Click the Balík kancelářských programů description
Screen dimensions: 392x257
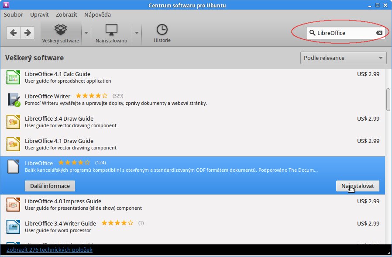coord(171,170)
